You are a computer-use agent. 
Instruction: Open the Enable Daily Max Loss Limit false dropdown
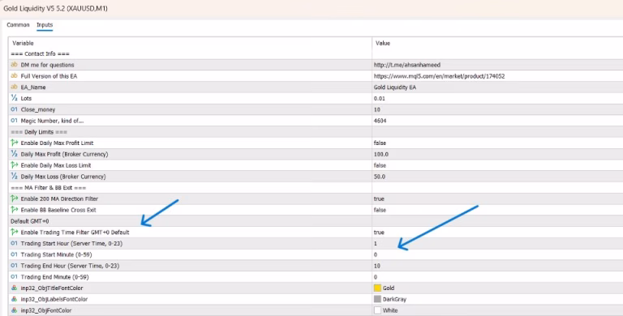tap(497, 165)
